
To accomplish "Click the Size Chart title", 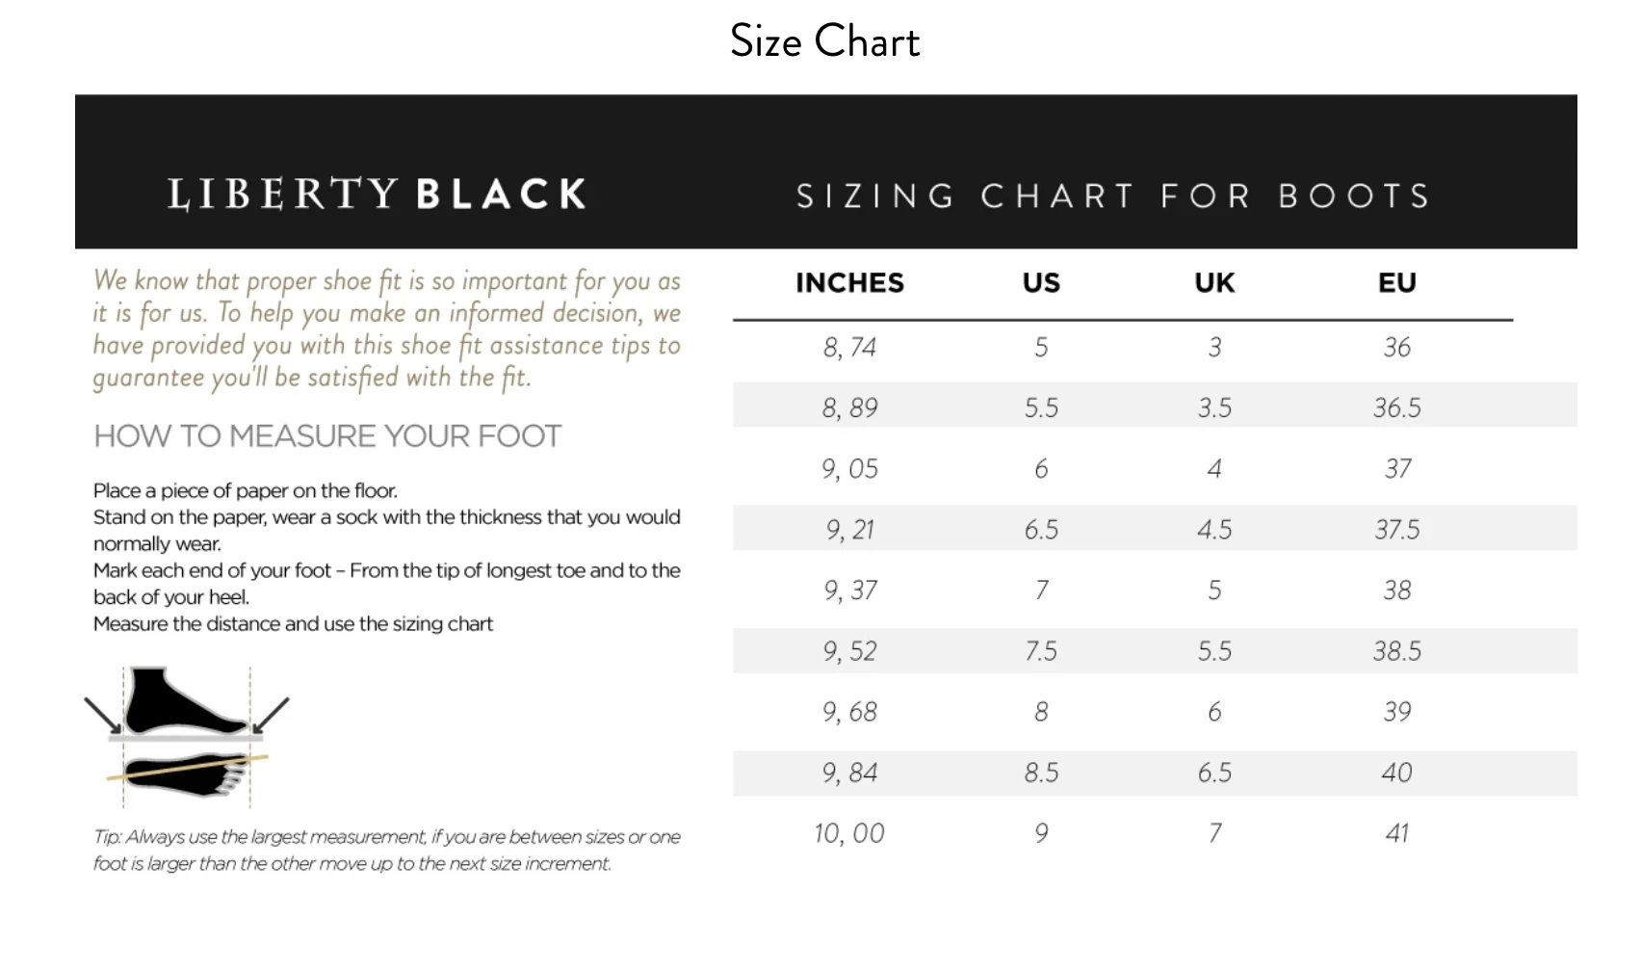I will click(x=824, y=41).
